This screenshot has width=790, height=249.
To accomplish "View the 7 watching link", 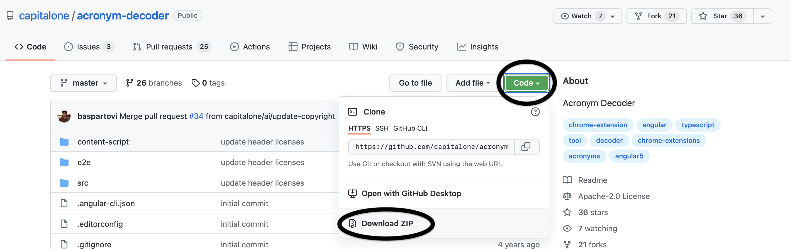I will [x=590, y=229].
